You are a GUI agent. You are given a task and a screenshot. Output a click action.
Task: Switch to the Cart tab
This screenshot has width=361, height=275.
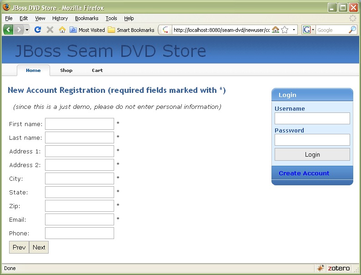point(97,70)
